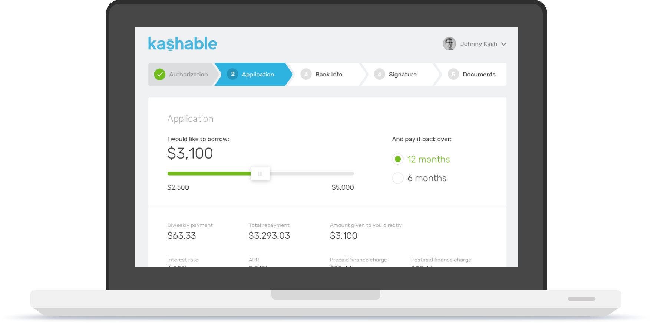Click the grey unfilled slider track

311,173
